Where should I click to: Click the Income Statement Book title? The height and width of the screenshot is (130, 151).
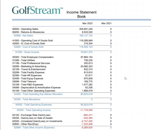pyautogui.click(x=81, y=15)
